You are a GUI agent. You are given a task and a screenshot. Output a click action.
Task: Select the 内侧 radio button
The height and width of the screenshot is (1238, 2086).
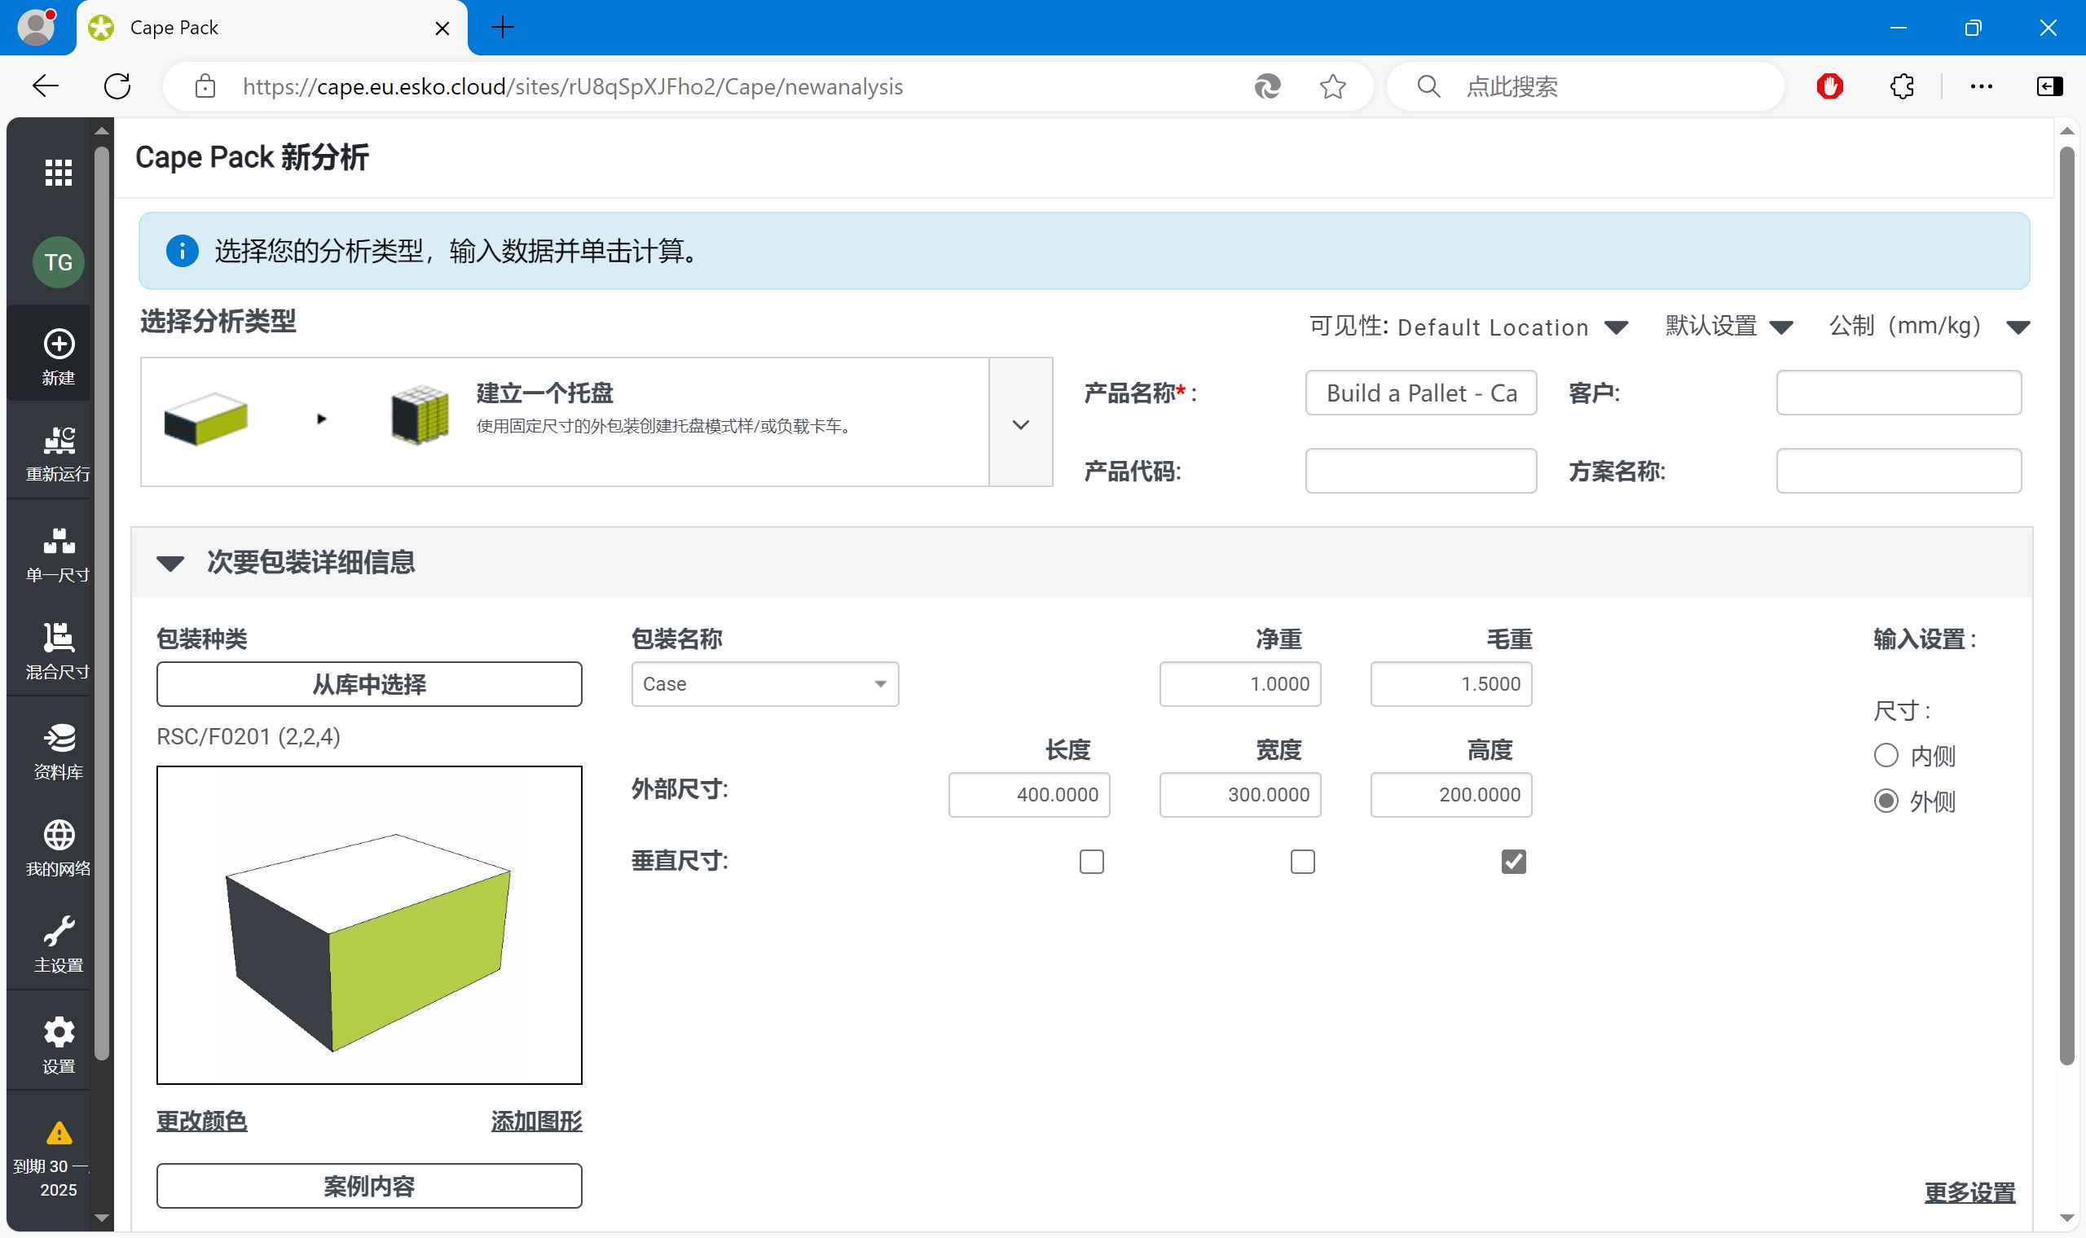[x=1887, y=754]
